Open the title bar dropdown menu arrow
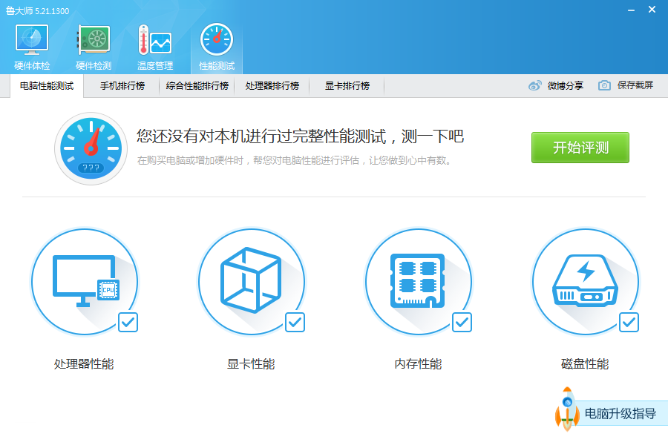This screenshot has width=668, height=445. 609,10
